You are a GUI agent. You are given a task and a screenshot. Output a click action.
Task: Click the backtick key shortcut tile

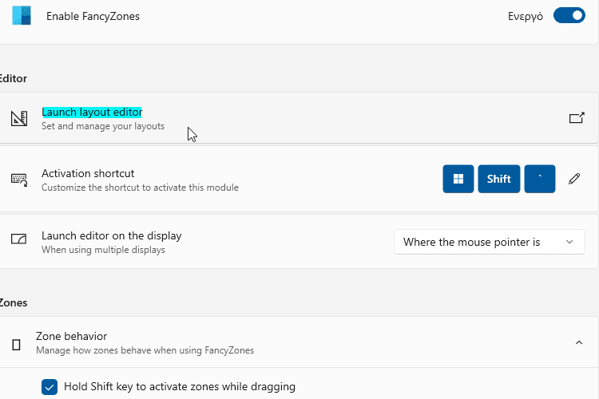[x=539, y=179]
